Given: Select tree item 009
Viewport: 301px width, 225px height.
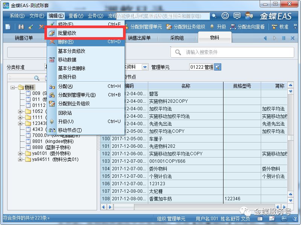Looking at the screenshot, I should 36,93.
